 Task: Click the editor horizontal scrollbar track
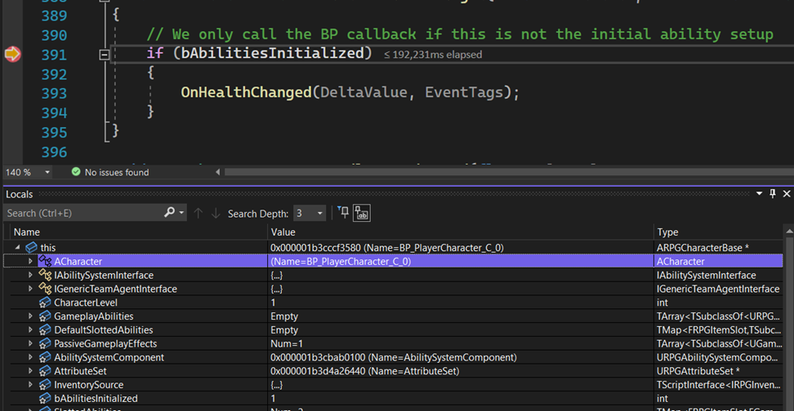point(508,172)
